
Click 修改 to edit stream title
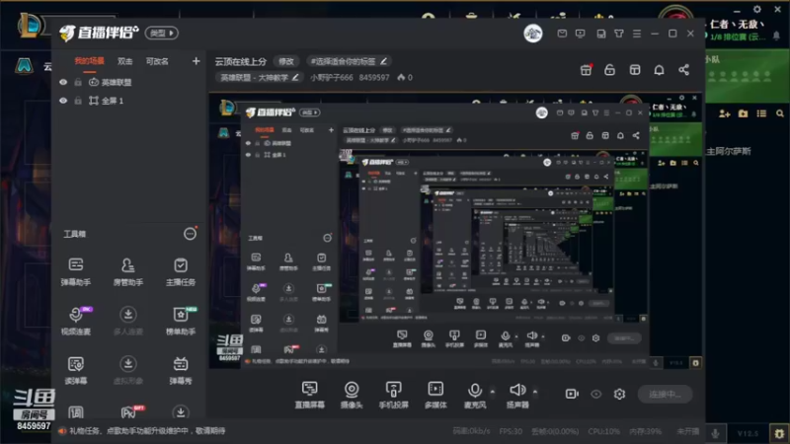tap(286, 61)
